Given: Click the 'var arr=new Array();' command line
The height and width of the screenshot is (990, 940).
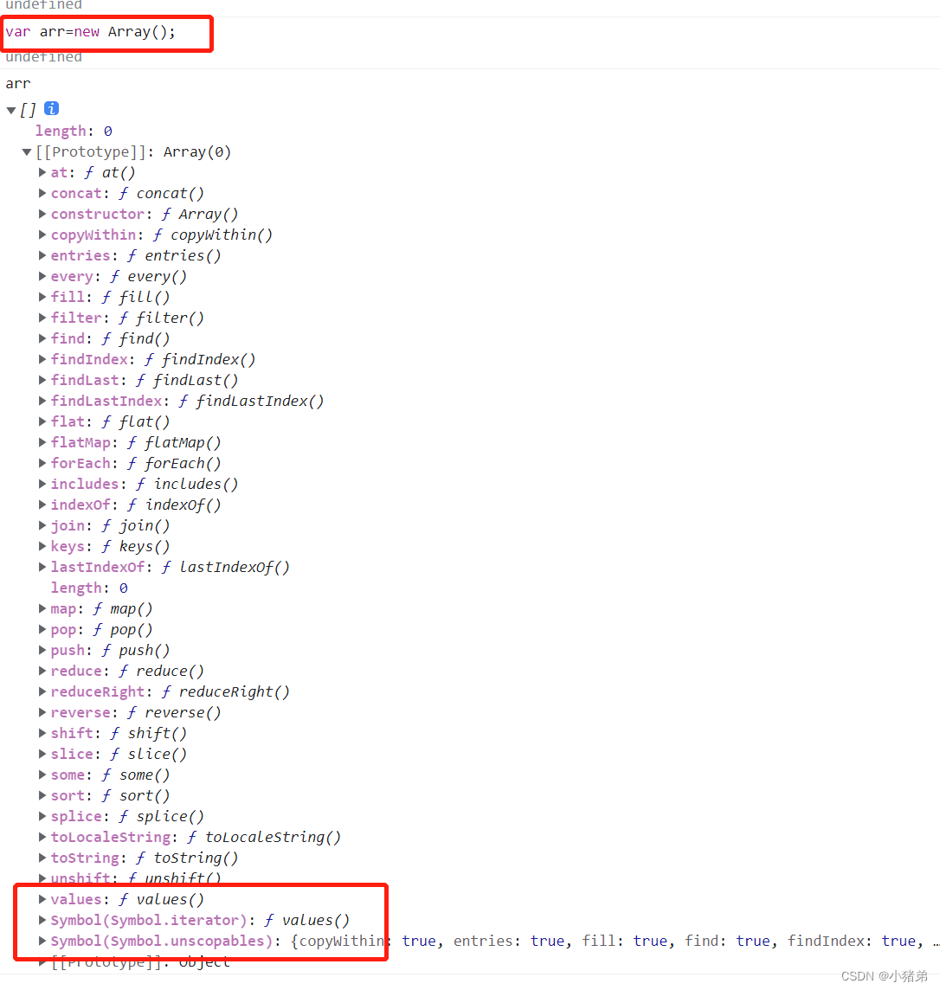Looking at the screenshot, I should point(90,31).
